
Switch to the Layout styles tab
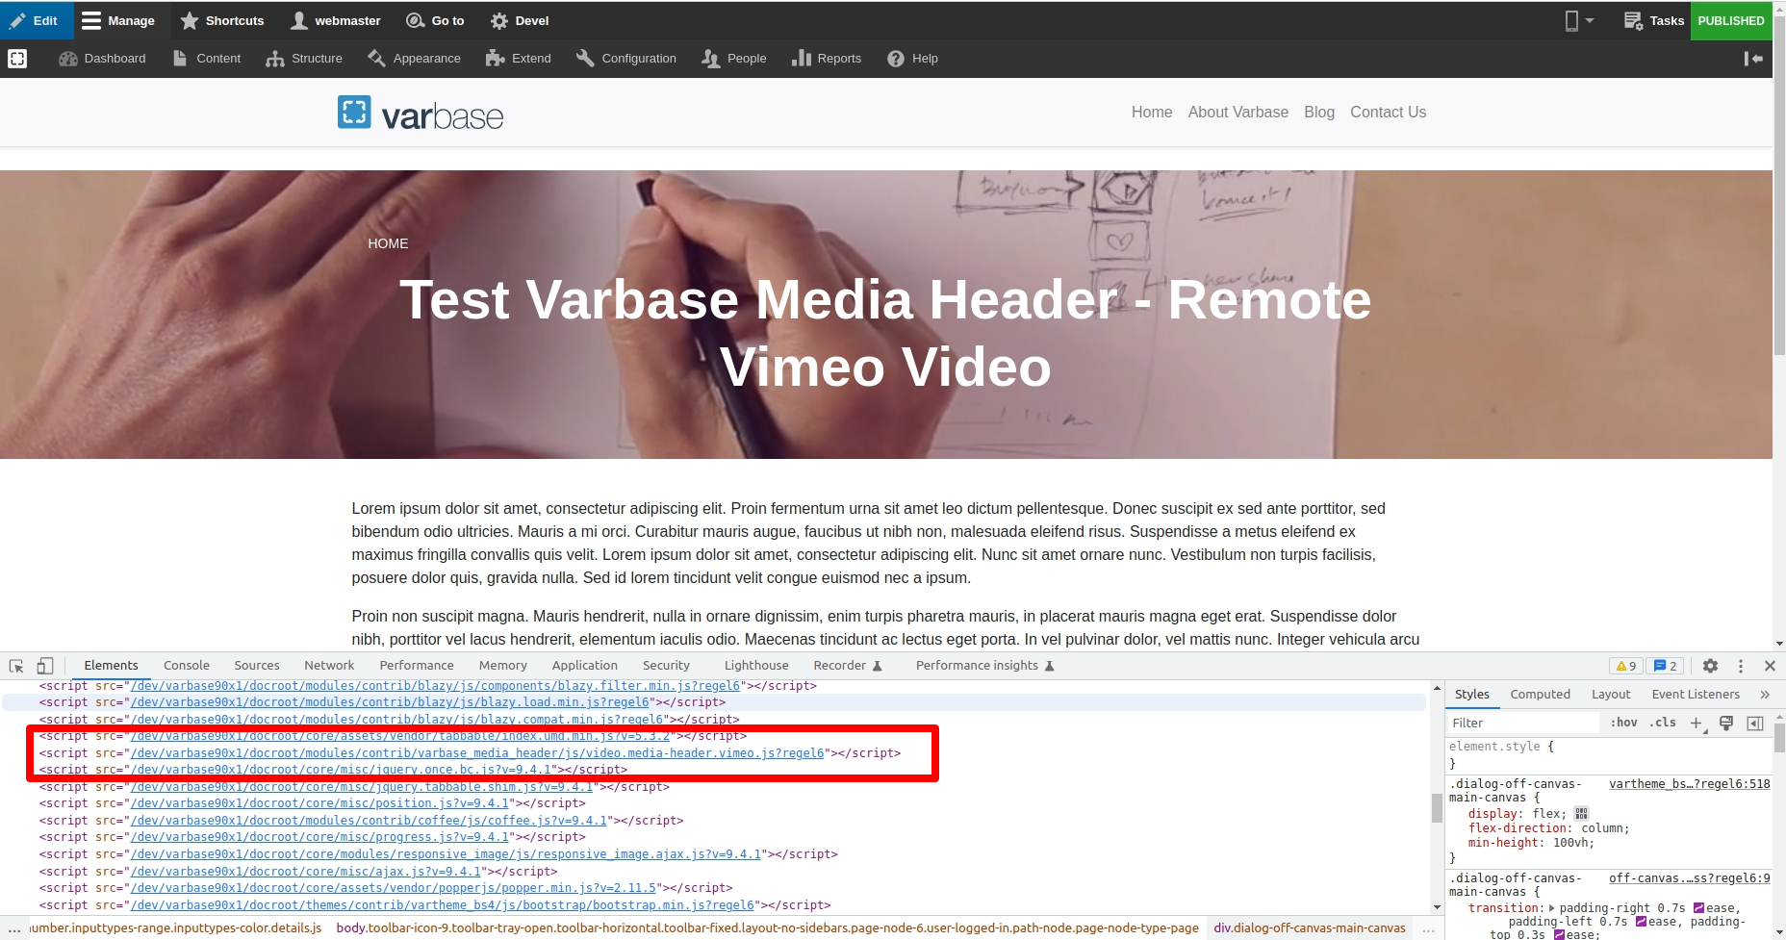(x=1611, y=695)
